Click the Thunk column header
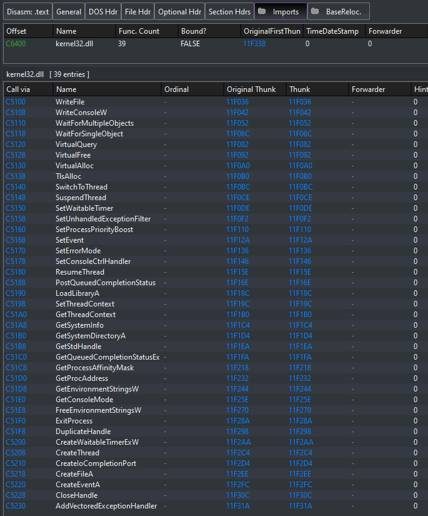The image size is (428, 516). click(317, 89)
